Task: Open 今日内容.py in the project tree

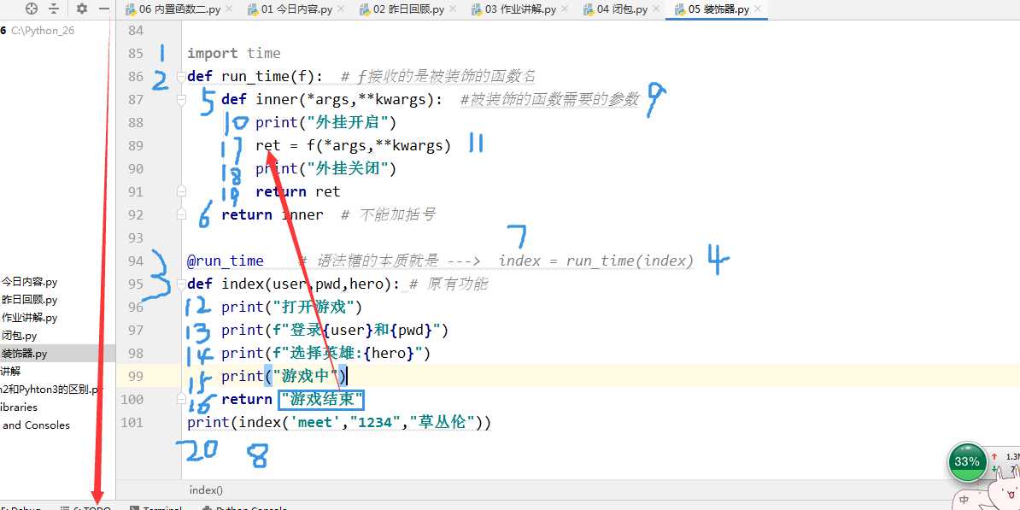Action: click(29, 282)
